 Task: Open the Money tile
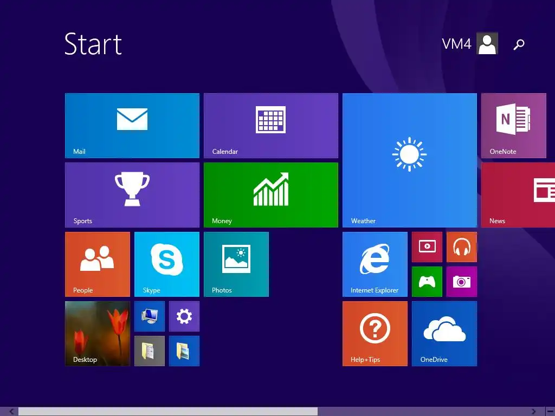pos(271,195)
